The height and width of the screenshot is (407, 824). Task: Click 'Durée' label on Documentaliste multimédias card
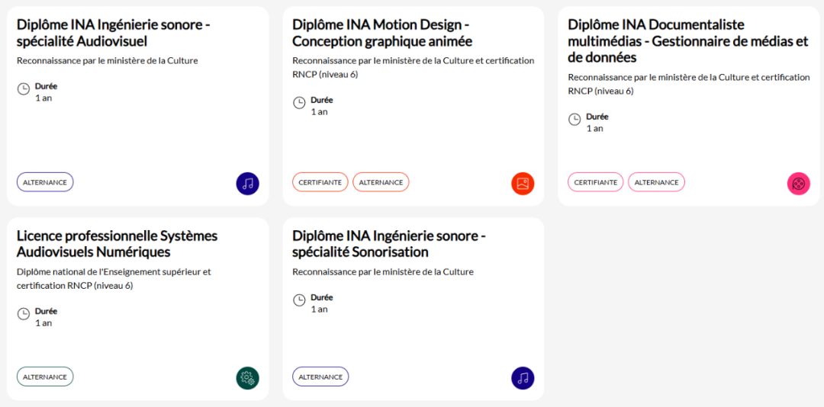point(597,117)
